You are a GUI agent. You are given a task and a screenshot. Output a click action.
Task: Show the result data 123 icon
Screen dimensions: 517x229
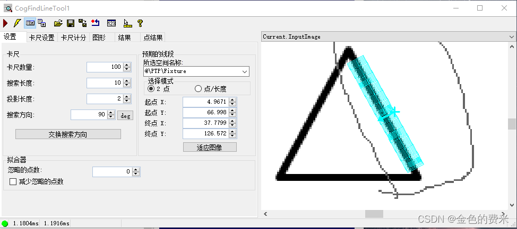tap(111, 23)
